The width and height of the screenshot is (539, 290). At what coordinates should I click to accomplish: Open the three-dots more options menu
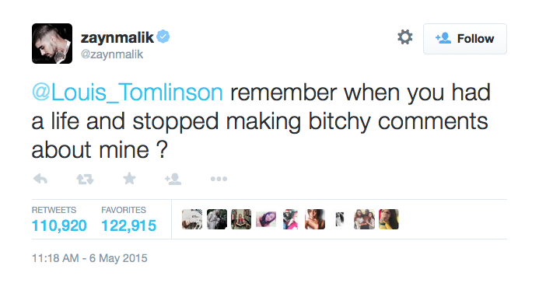coord(219,179)
